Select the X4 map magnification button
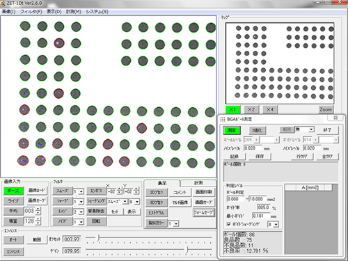The image size is (348, 261). click(x=270, y=109)
